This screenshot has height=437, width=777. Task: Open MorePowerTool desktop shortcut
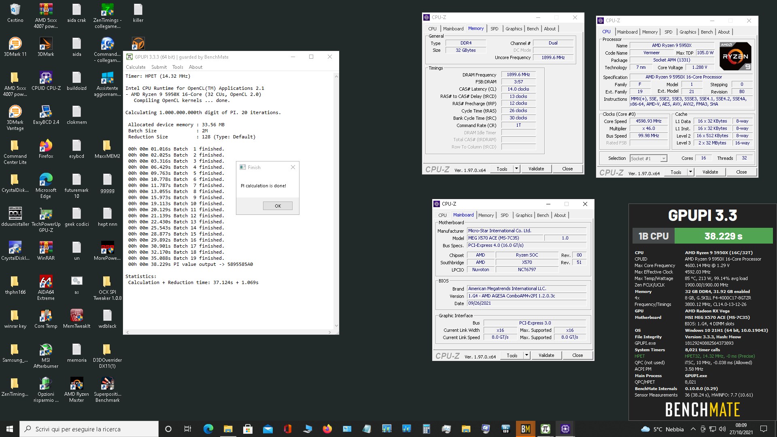pyautogui.click(x=107, y=251)
